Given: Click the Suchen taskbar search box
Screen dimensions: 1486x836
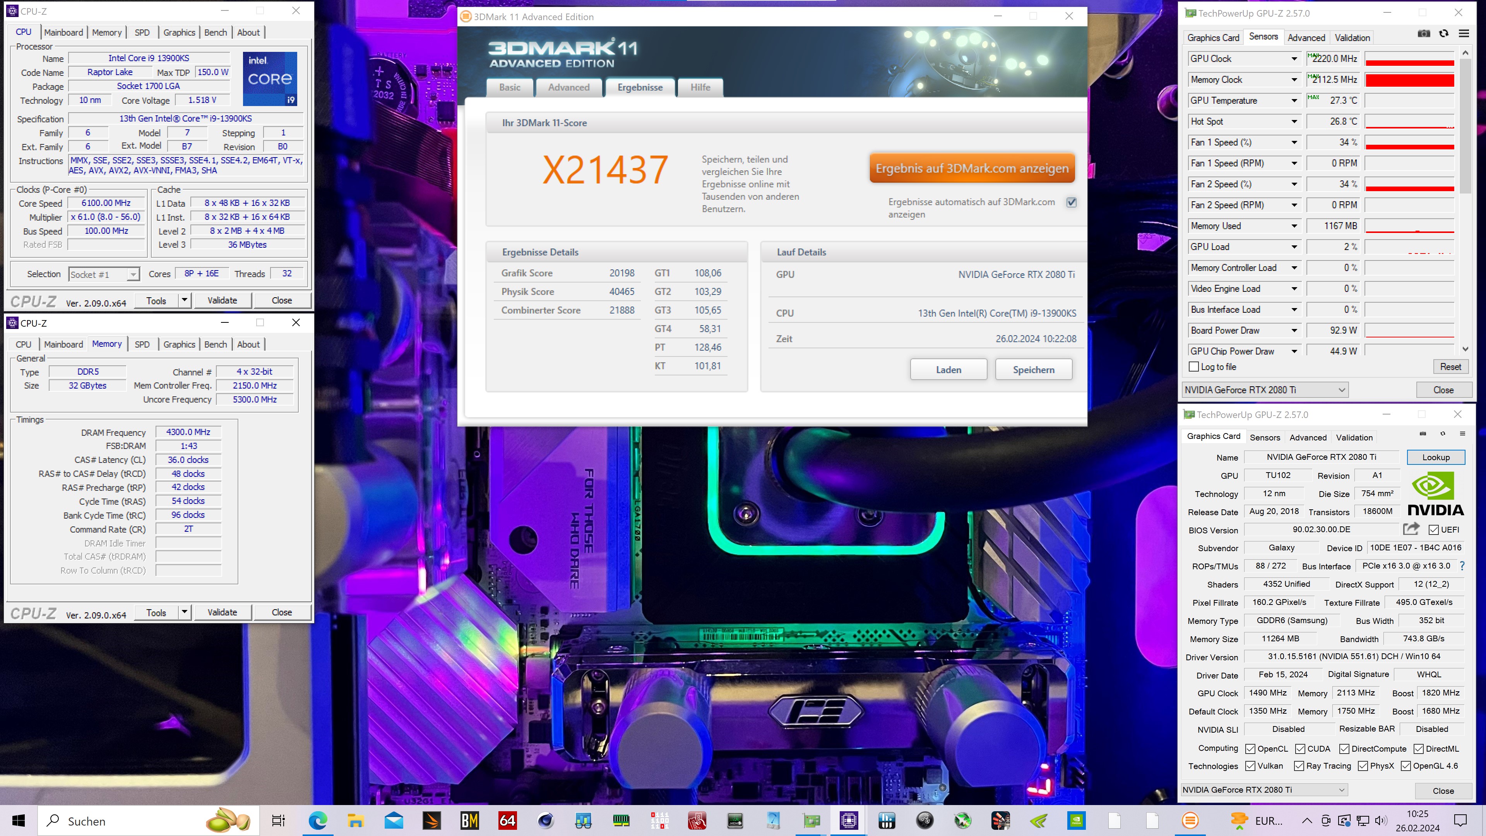Looking at the screenshot, I should [x=149, y=821].
